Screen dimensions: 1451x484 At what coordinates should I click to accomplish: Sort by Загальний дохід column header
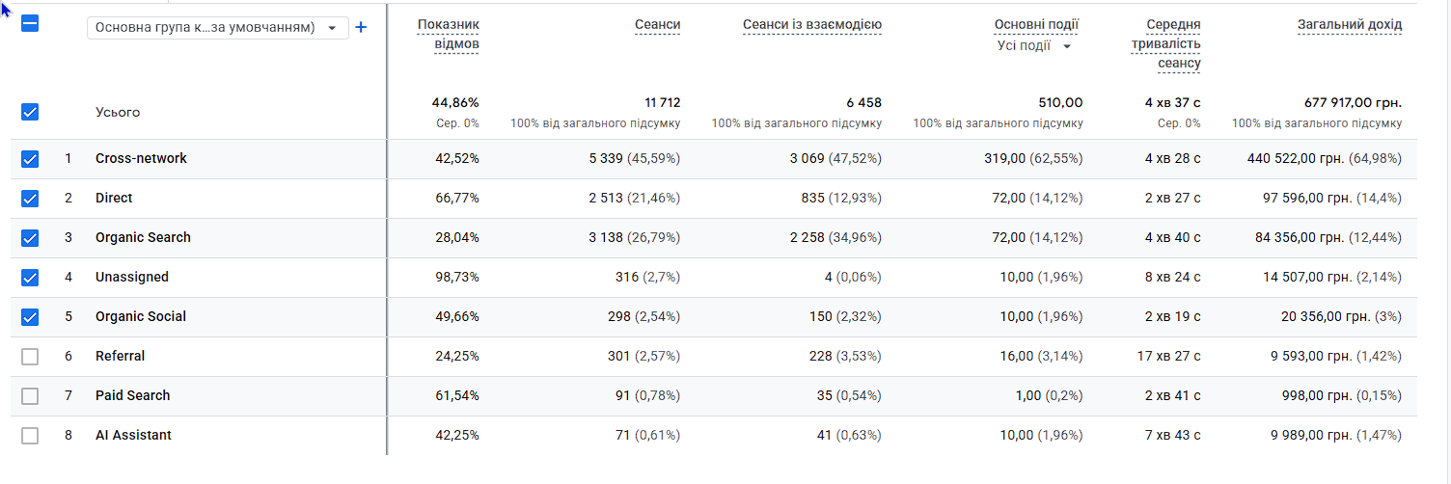1350,24
